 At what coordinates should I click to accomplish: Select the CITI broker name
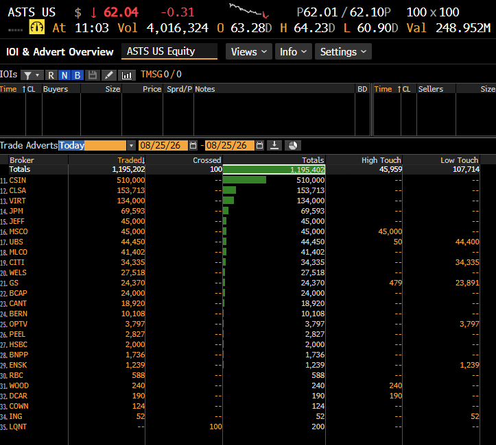[16, 262]
